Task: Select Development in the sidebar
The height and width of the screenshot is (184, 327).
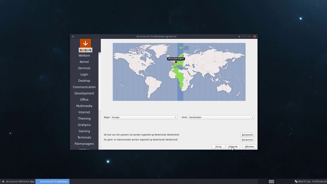Action: [84, 93]
